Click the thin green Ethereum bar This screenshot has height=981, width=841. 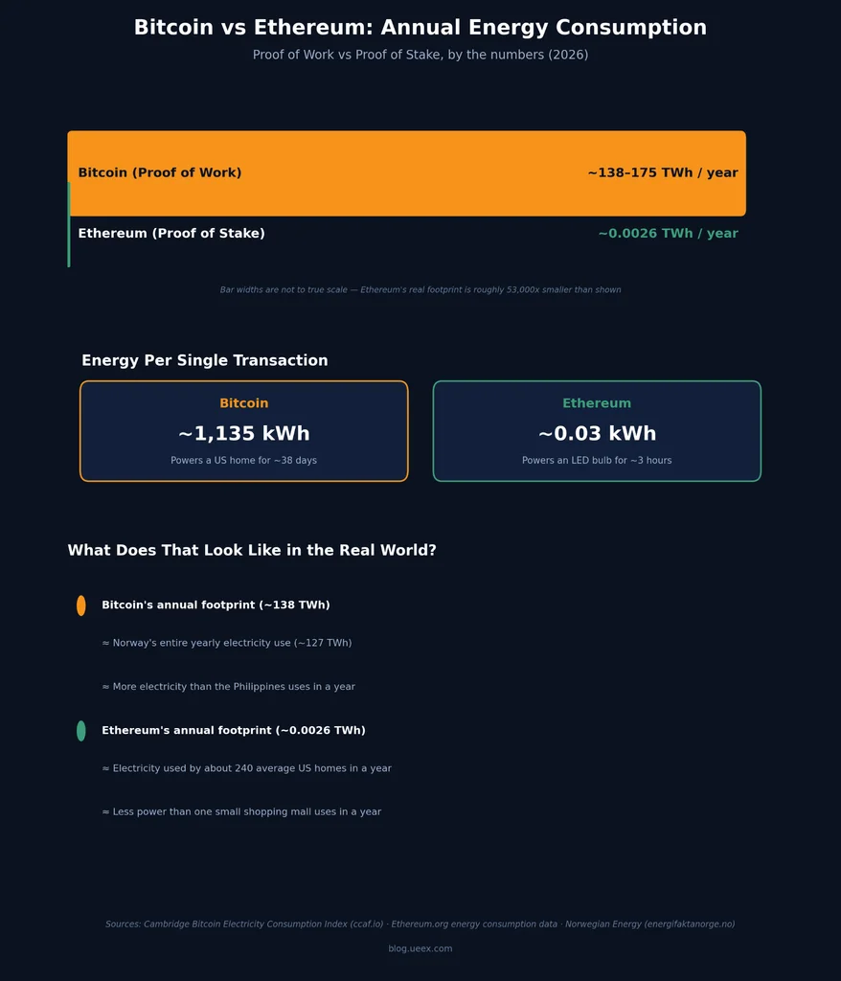point(69,225)
